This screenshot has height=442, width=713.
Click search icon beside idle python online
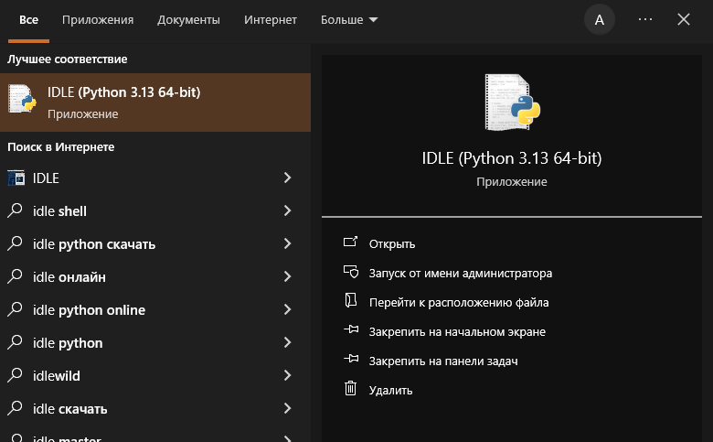tap(15, 309)
